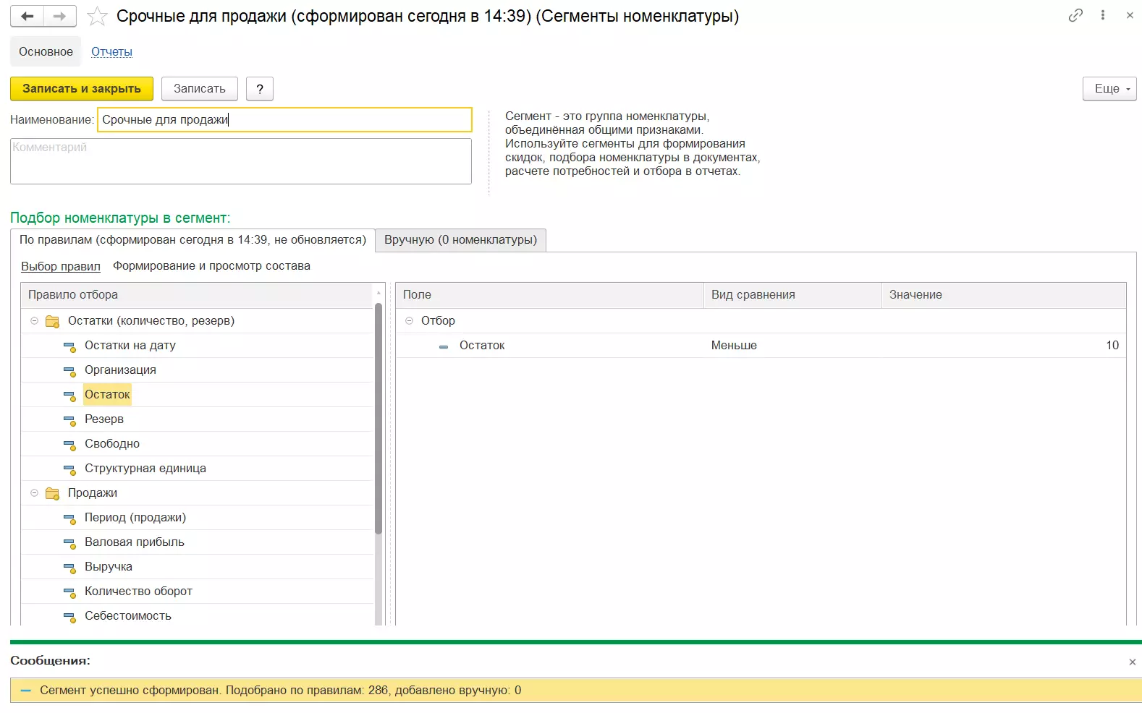Click the filter item icon beside Остаток in Отбор
Image resolution: width=1142 pixels, height=713 pixels.
coord(444,346)
